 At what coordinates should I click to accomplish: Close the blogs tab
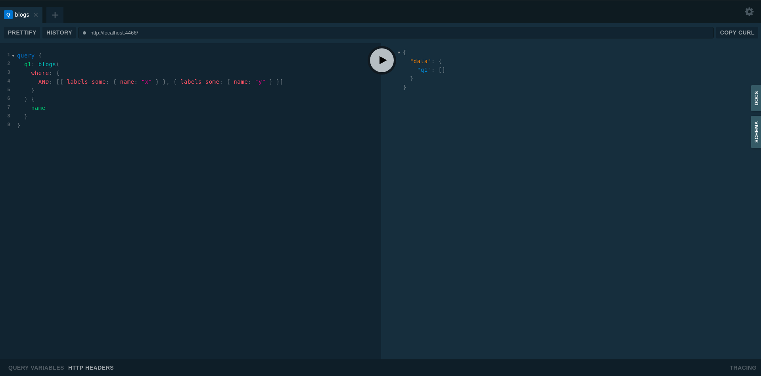click(x=36, y=15)
